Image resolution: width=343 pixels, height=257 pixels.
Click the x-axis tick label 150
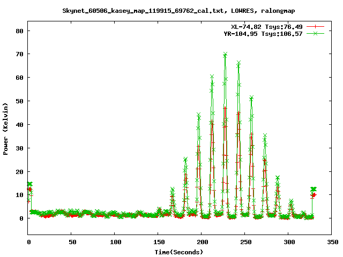coord(159,242)
